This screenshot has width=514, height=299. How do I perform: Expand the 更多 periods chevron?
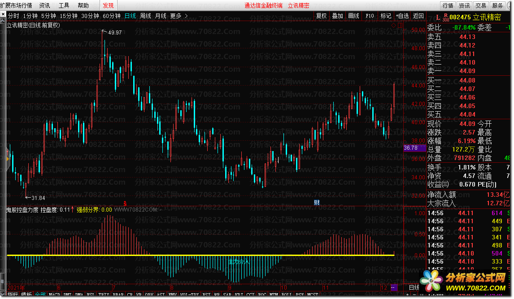click(186, 16)
